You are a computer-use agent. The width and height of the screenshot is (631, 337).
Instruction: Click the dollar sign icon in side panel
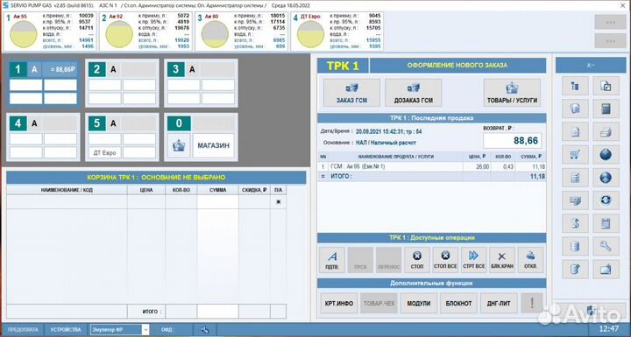pos(575,223)
